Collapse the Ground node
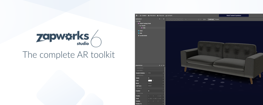This screenshot has height=105, width=263. [x=139, y=26]
